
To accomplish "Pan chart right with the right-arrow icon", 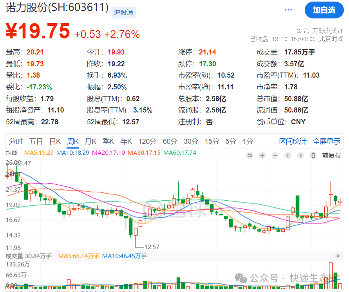I will pyautogui.click(x=300, y=155).
